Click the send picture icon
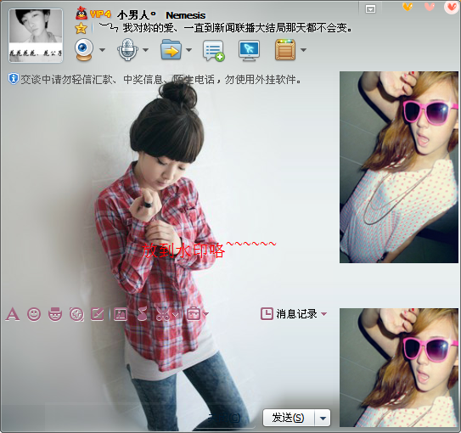 tap(121, 314)
